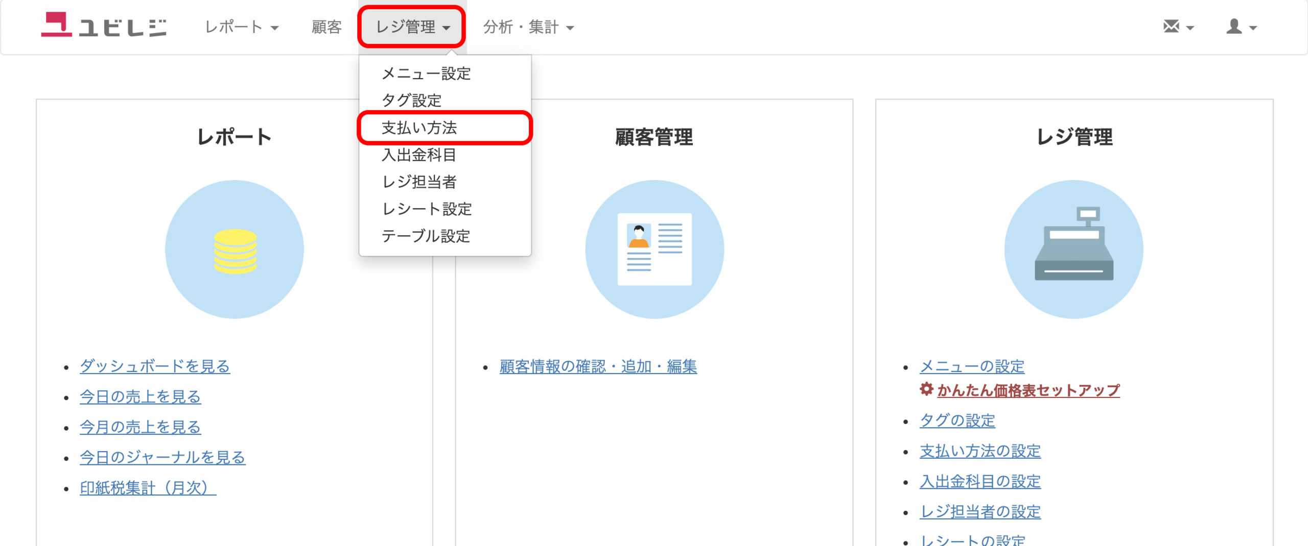Select タグ設定 from the dropdown
Viewport: 1308px width, 546px height.
tap(445, 101)
